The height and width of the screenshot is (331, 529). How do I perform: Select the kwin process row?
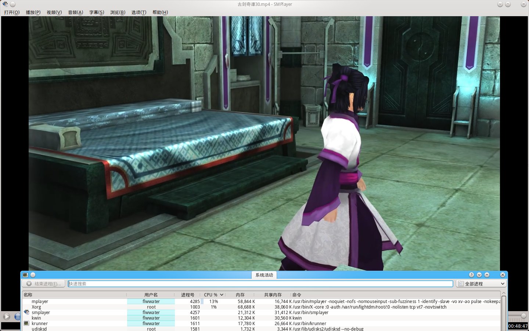click(x=261, y=318)
